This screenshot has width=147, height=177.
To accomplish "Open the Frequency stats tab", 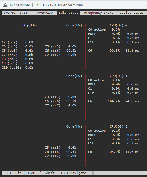I will (x=99, y=13).
